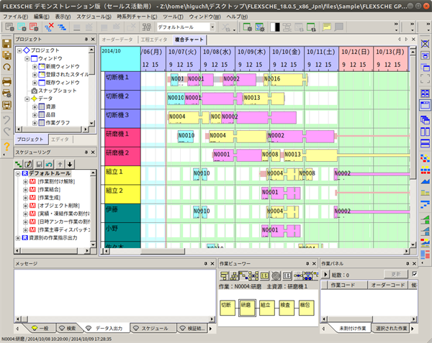Click the save icon in left sidebar

click(x=7, y=44)
